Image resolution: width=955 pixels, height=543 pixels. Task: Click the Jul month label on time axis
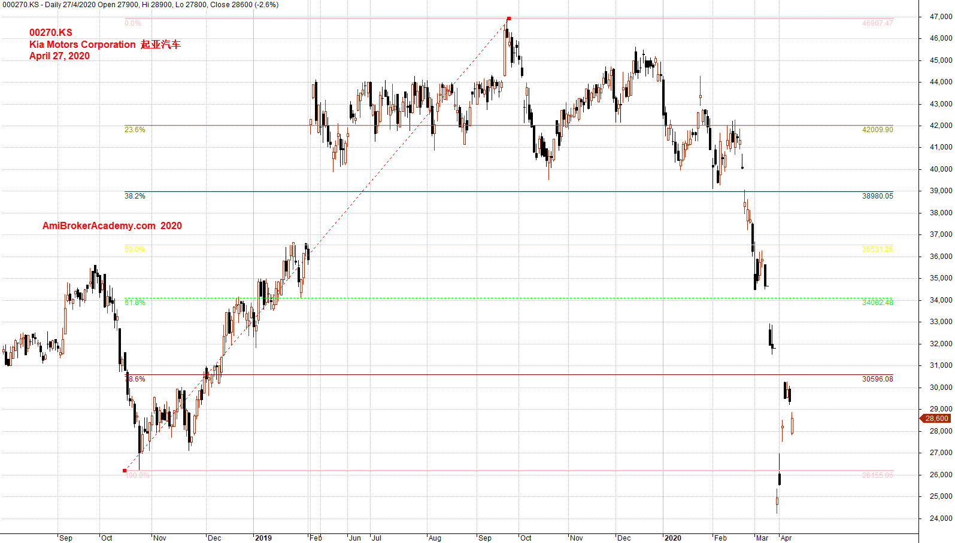(377, 538)
